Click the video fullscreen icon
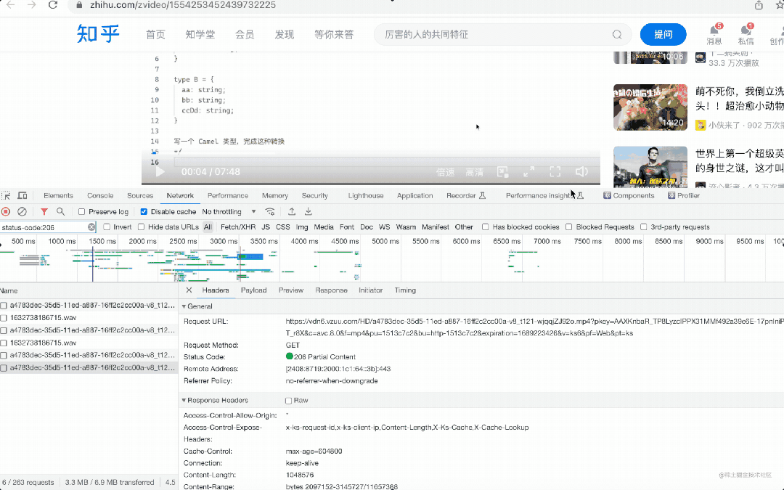Screen dimensions: 784x490 555,172
